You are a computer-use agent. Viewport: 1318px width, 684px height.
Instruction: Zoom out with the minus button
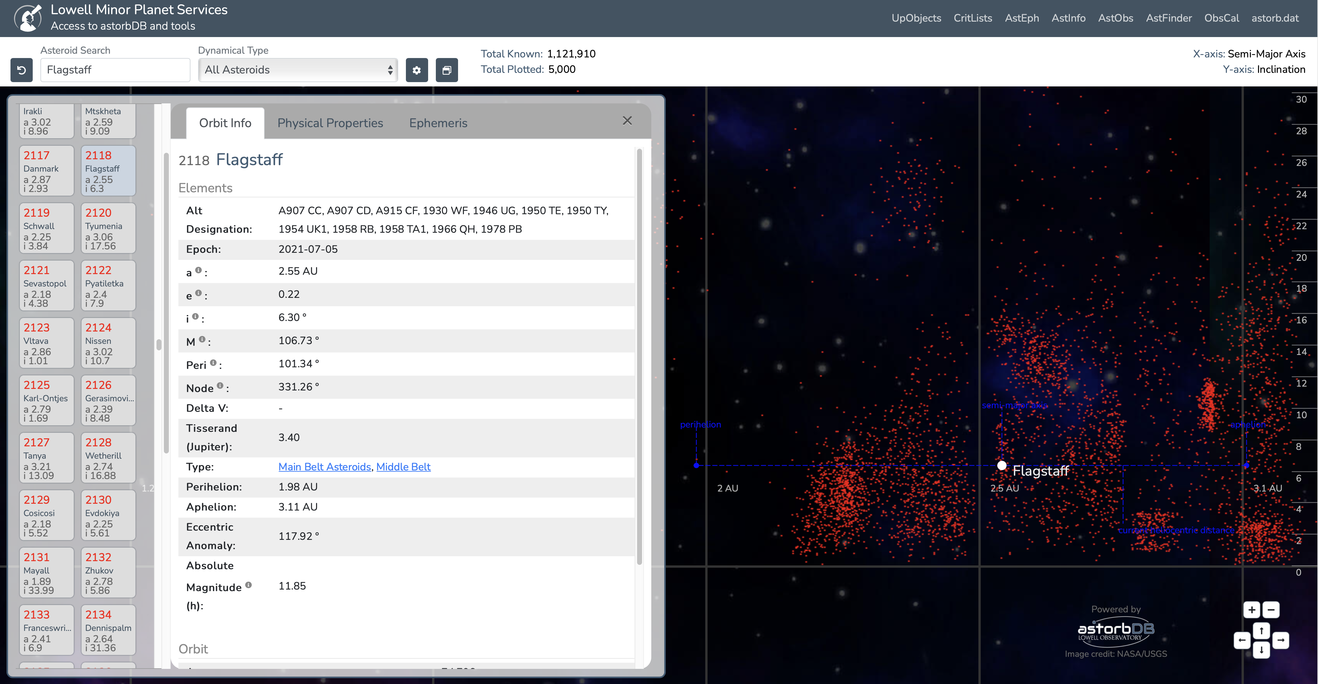point(1271,610)
